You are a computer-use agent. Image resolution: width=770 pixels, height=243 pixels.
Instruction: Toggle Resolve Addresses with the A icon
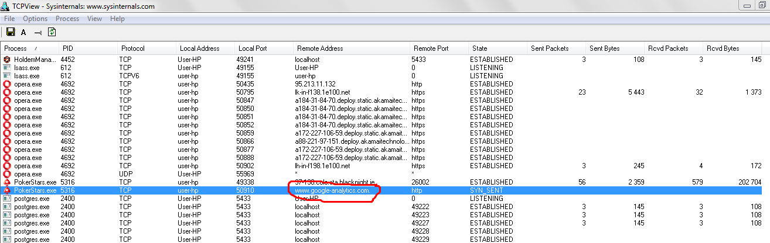[23, 33]
